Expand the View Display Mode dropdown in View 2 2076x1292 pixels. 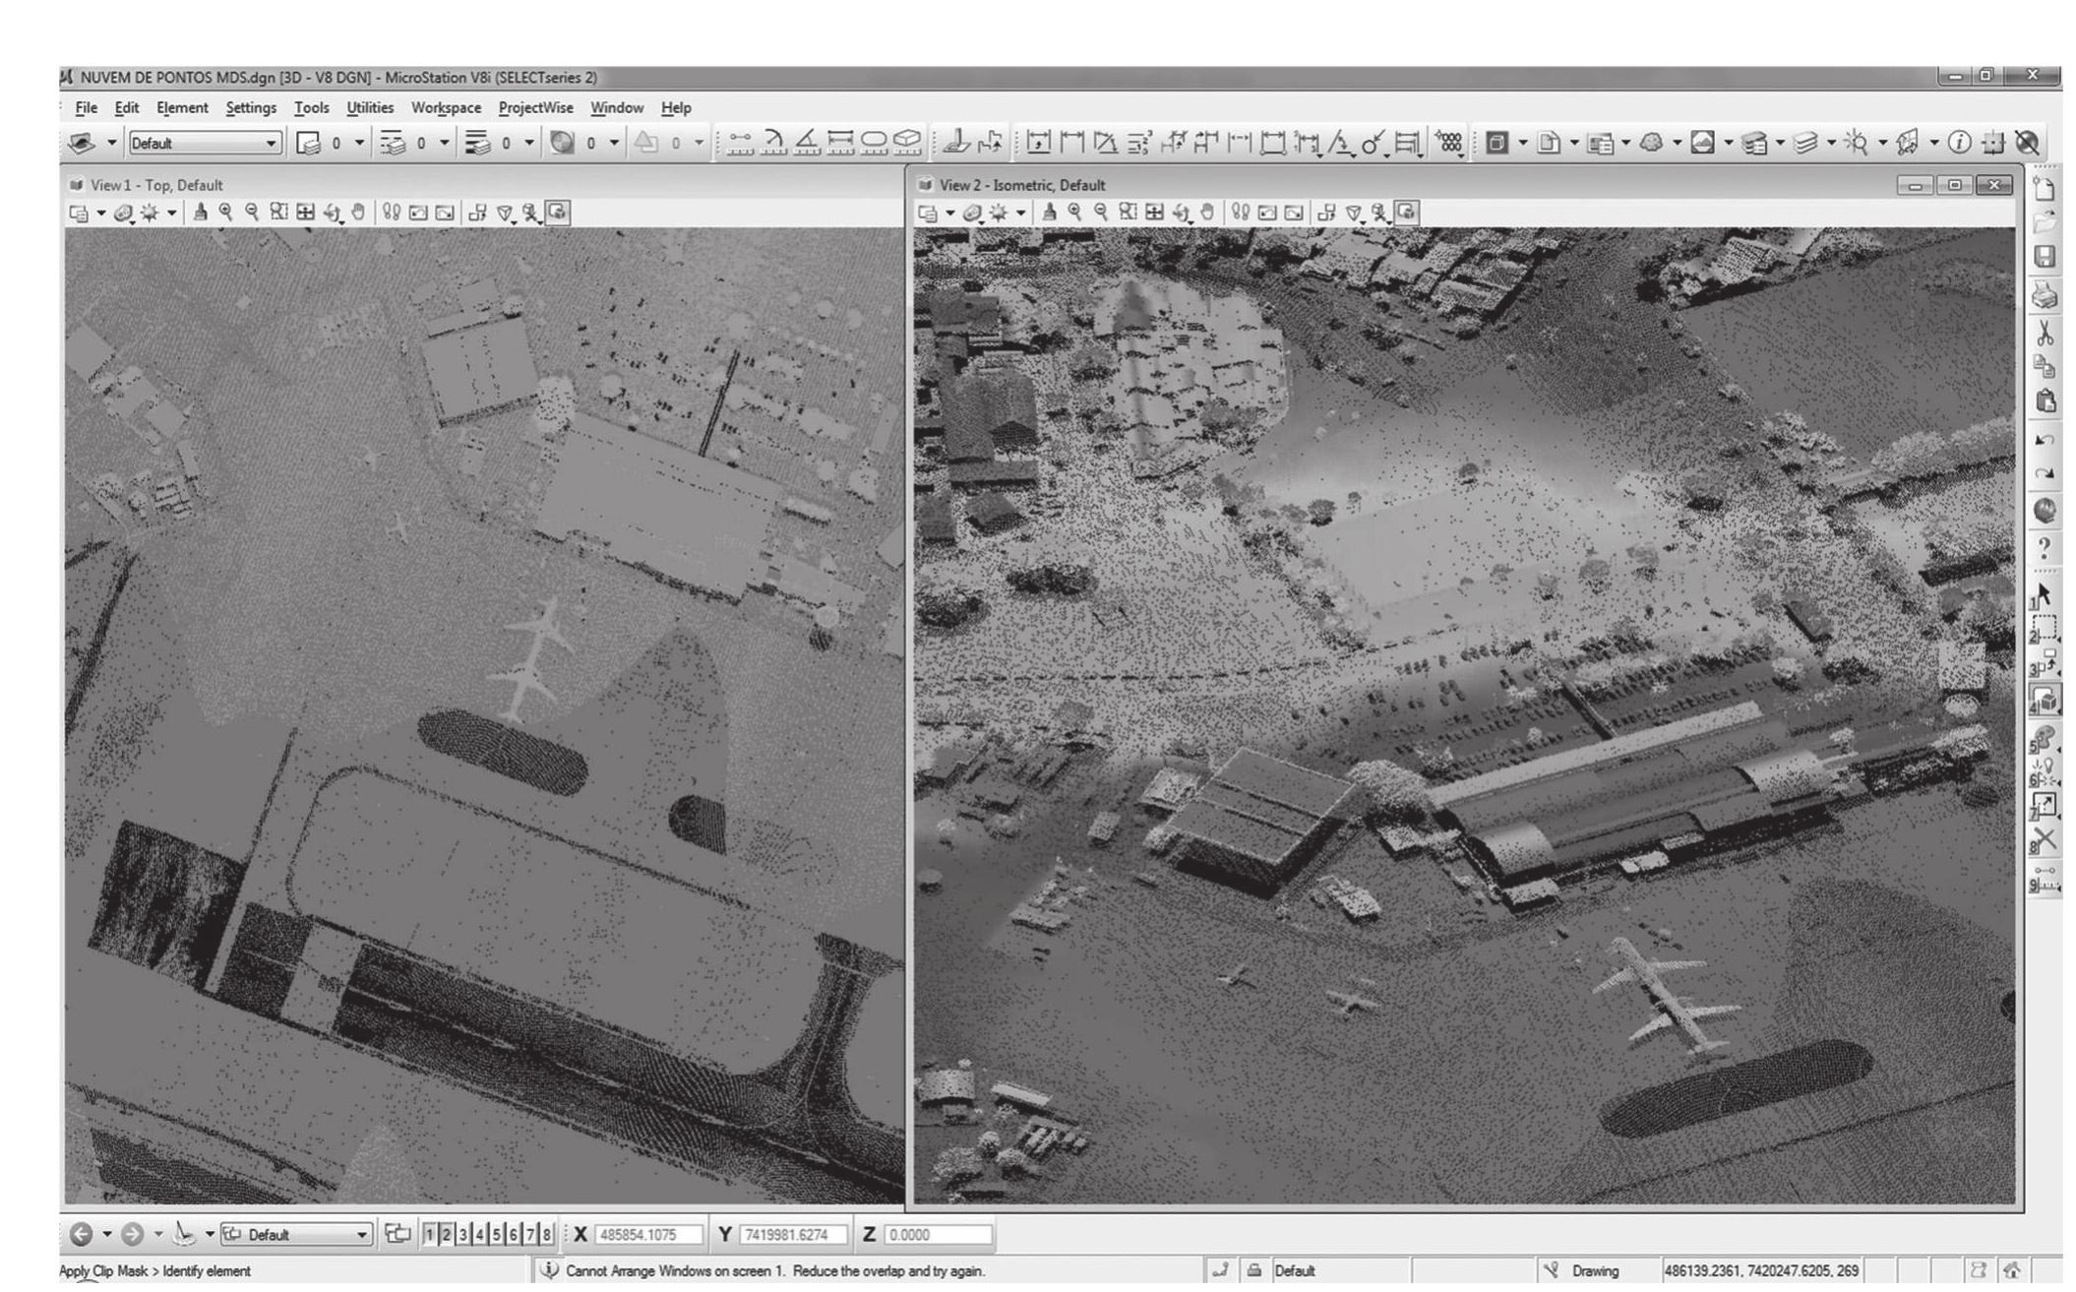950,210
